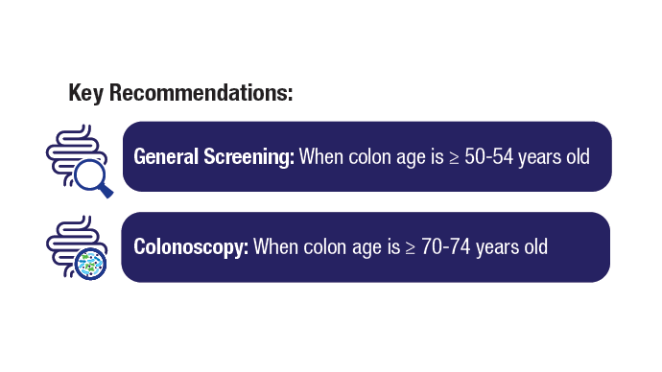
Task: Click empty navy area right of "70-74 years old"
Action: [579, 247]
